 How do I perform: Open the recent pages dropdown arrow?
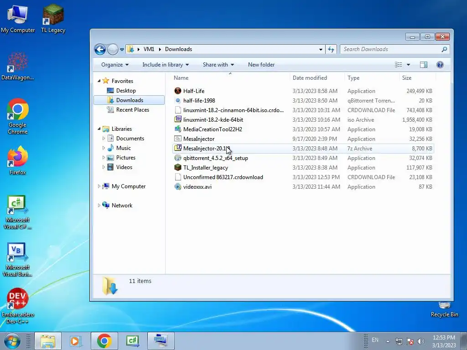coord(122,49)
